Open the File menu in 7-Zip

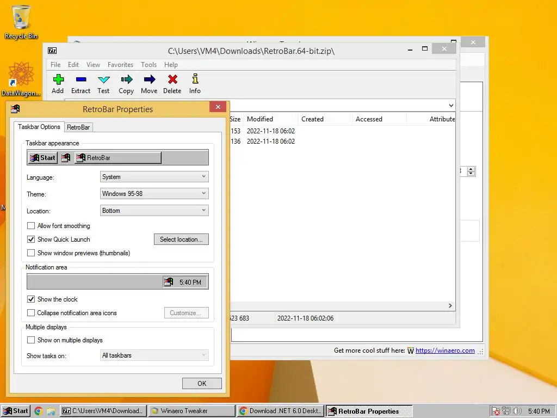(x=55, y=65)
